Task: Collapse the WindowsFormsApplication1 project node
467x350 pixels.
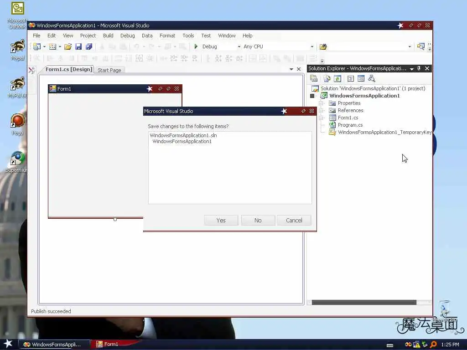Action: tap(312, 96)
